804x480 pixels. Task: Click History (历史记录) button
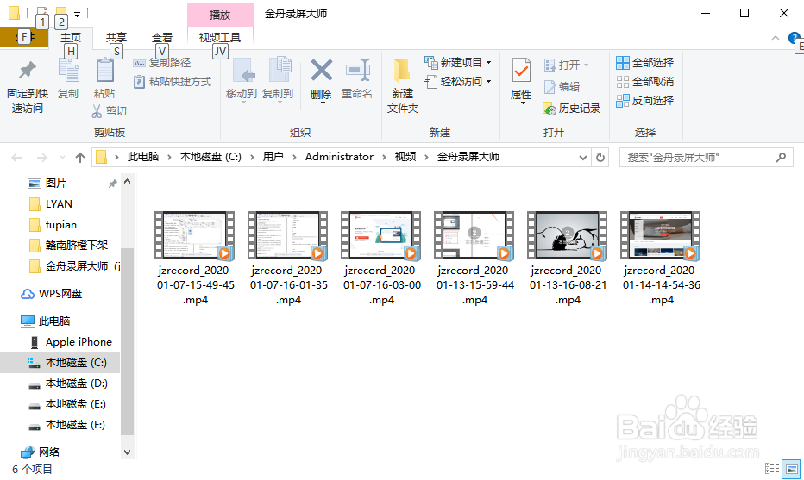[571, 108]
